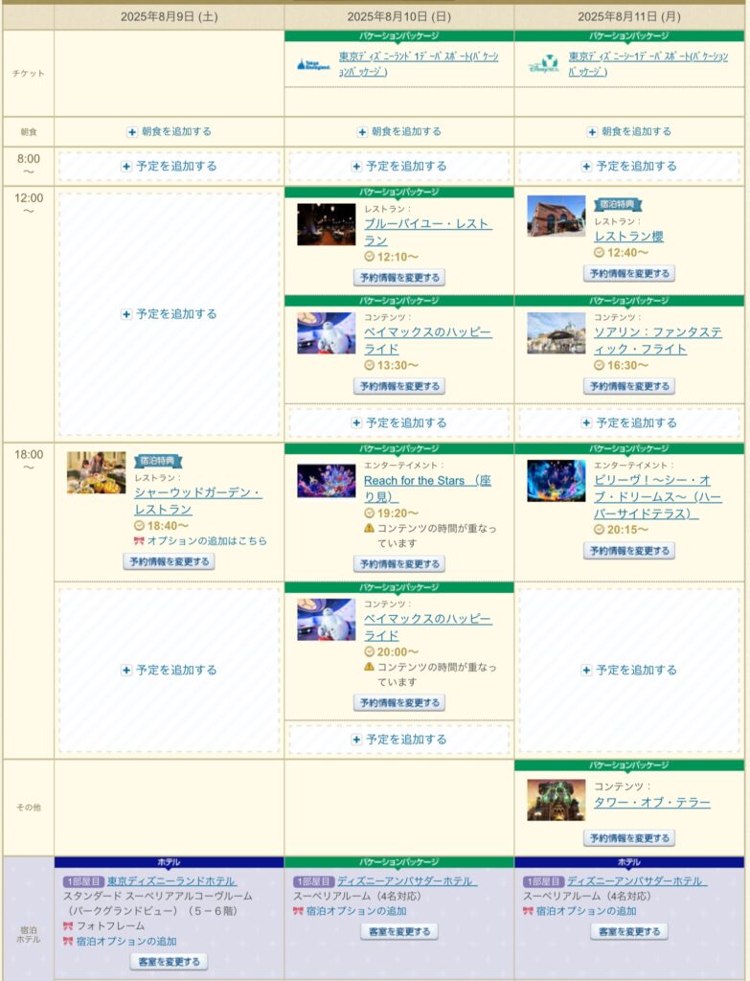The height and width of the screenshot is (981, 750).
Task: Open シャーウッドガーデン・レストラン link
Action: tap(198, 501)
